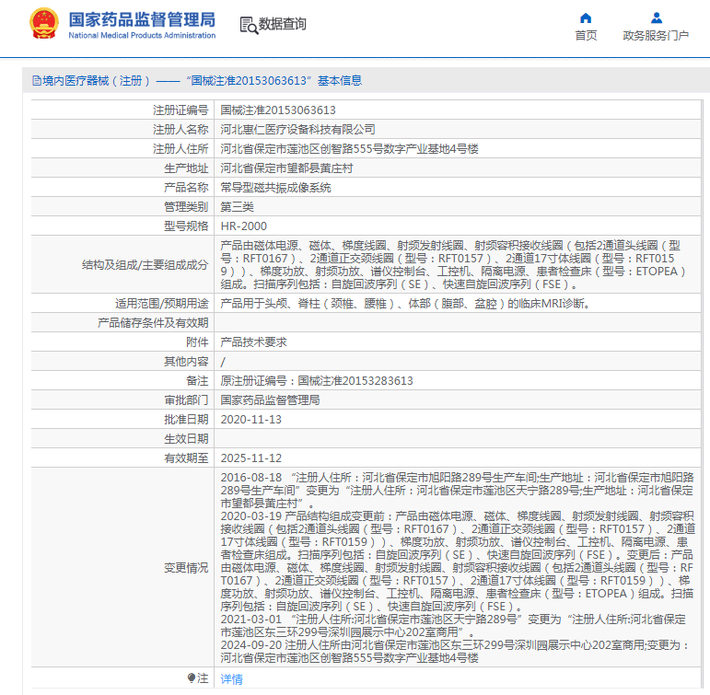Click the 国家药品监督管理局 header title
Image resolution: width=710 pixels, height=695 pixels.
(x=142, y=20)
